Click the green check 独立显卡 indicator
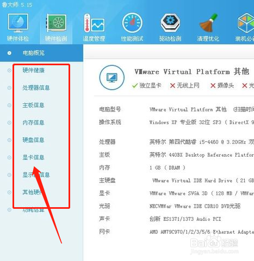Image resolution: width=254 pixels, height=261 pixels. [147, 85]
